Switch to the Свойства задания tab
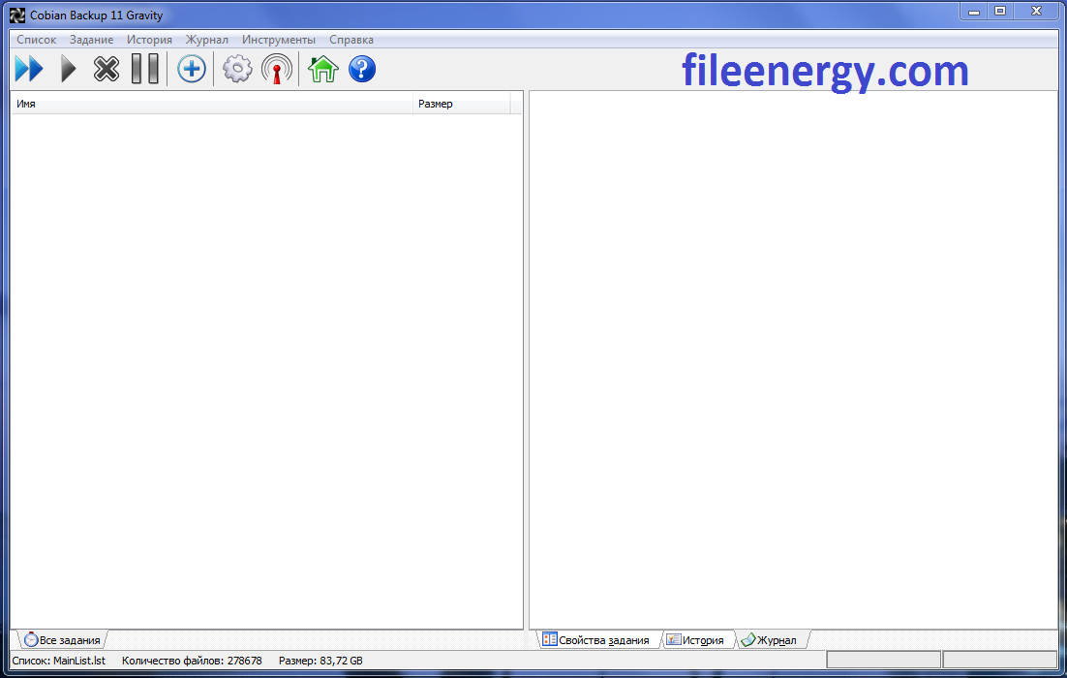This screenshot has height=678, width=1067. click(596, 640)
